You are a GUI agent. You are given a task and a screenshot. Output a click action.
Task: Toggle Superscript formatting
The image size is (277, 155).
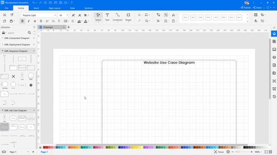click(x=47, y=21)
